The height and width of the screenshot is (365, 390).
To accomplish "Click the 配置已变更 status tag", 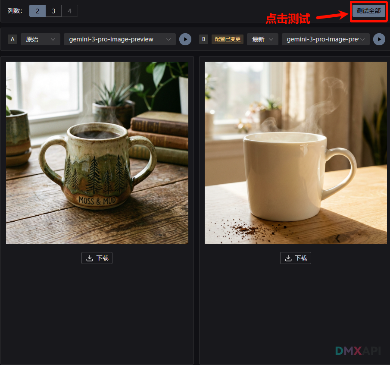I will 227,39.
